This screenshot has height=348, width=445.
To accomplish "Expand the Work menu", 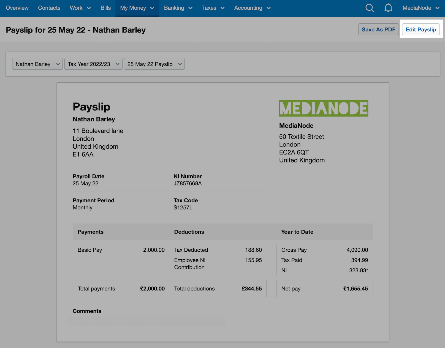I will (80, 8).
